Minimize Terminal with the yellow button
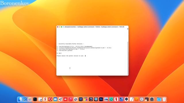 click(60, 27)
